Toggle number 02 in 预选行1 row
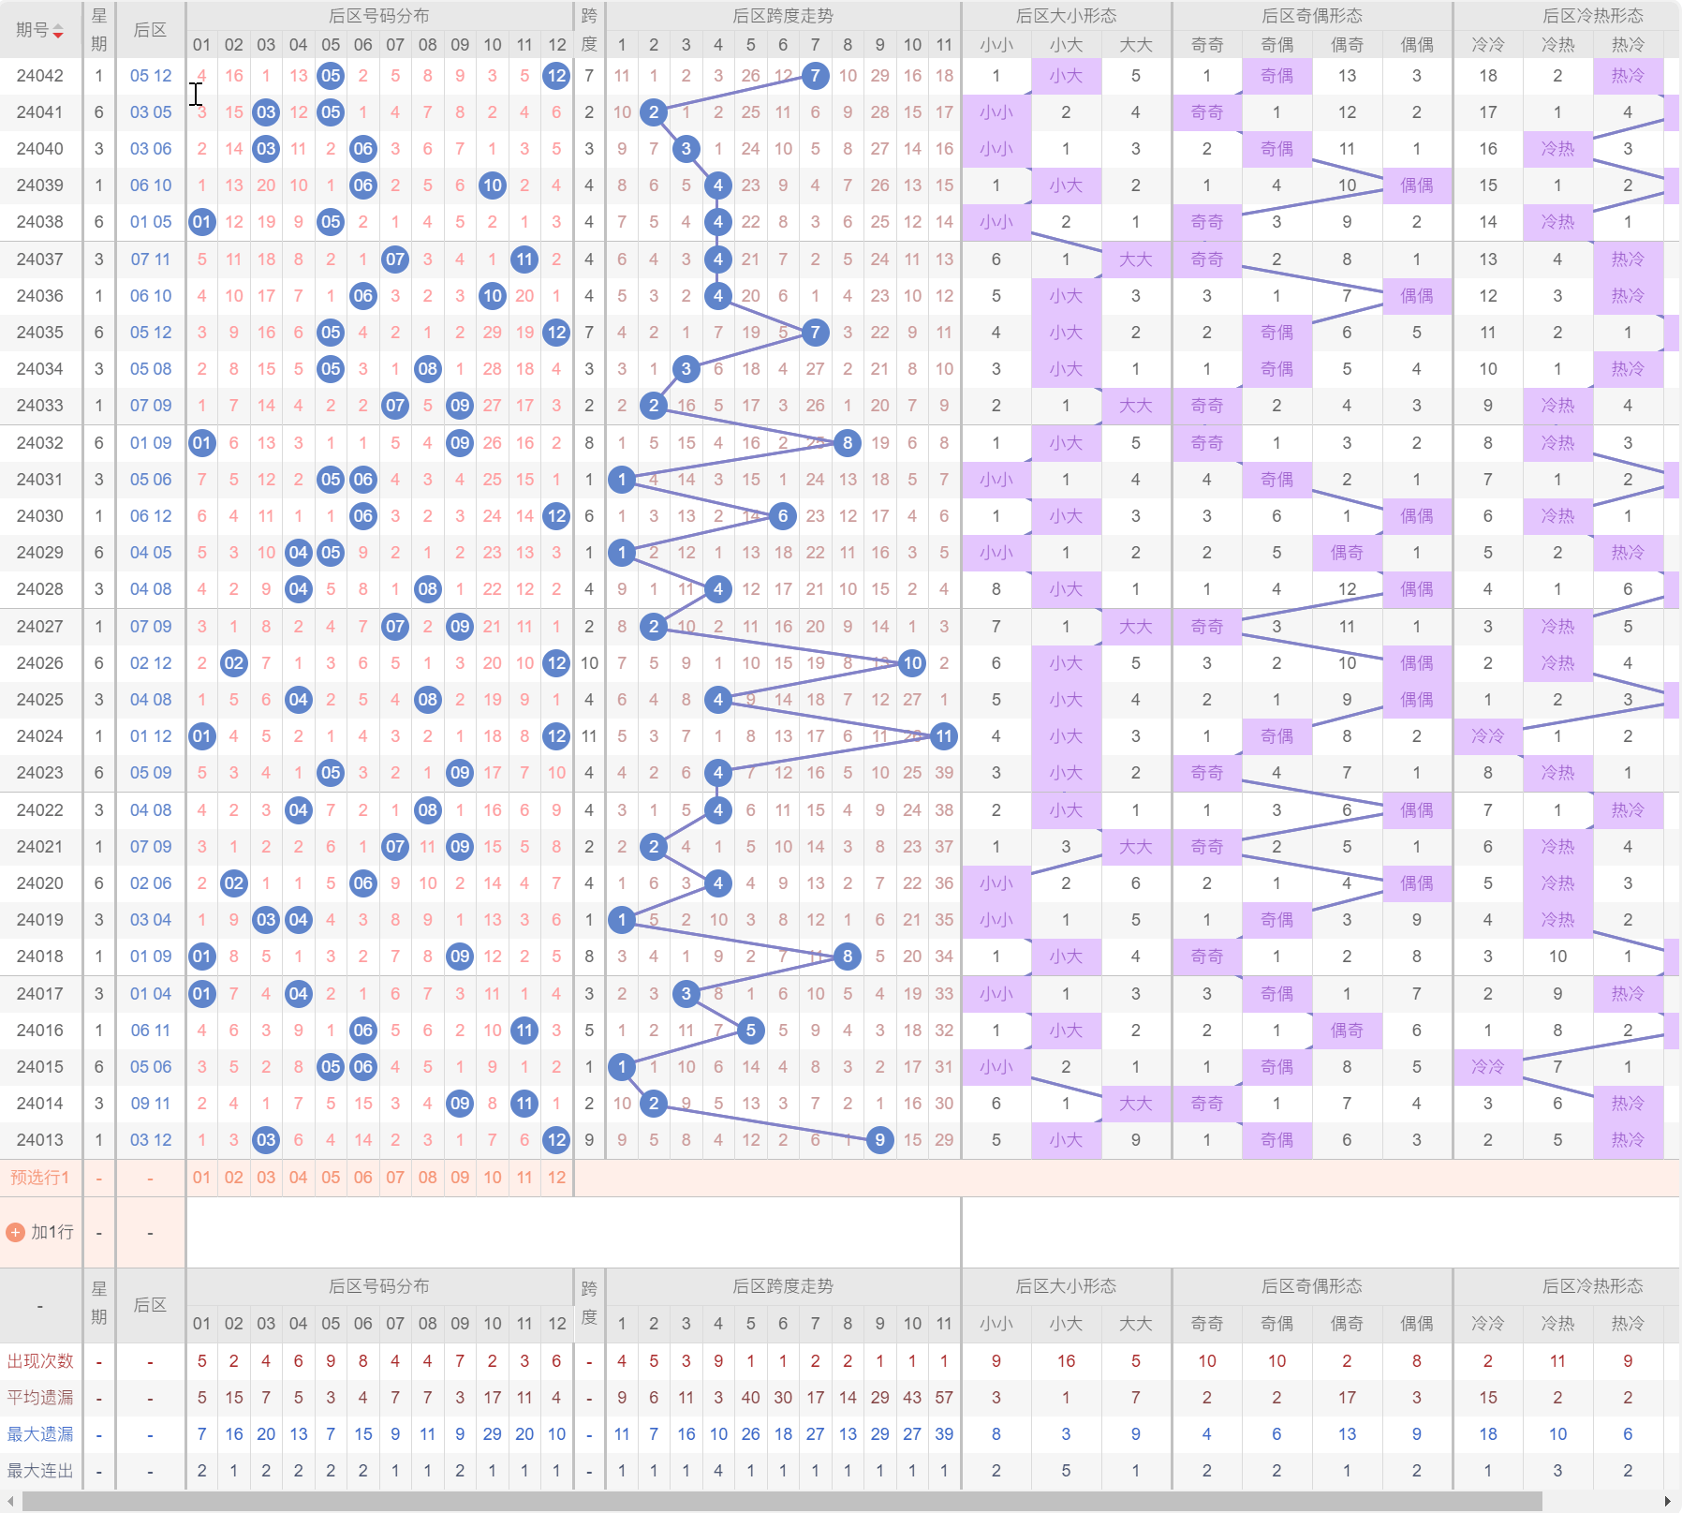The image size is (1682, 1513). click(x=234, y=1178)
